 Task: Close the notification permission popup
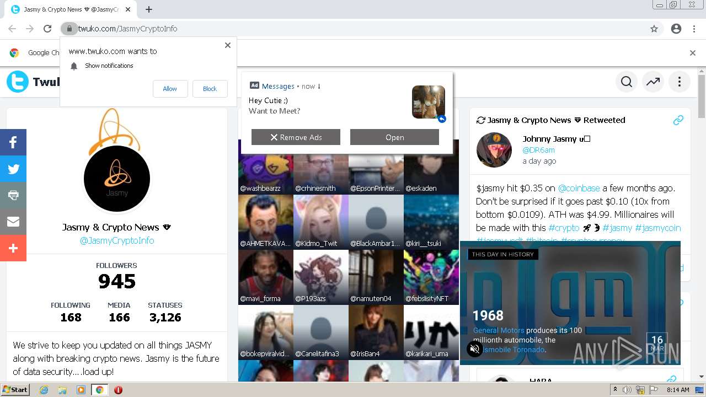(228, 45)
